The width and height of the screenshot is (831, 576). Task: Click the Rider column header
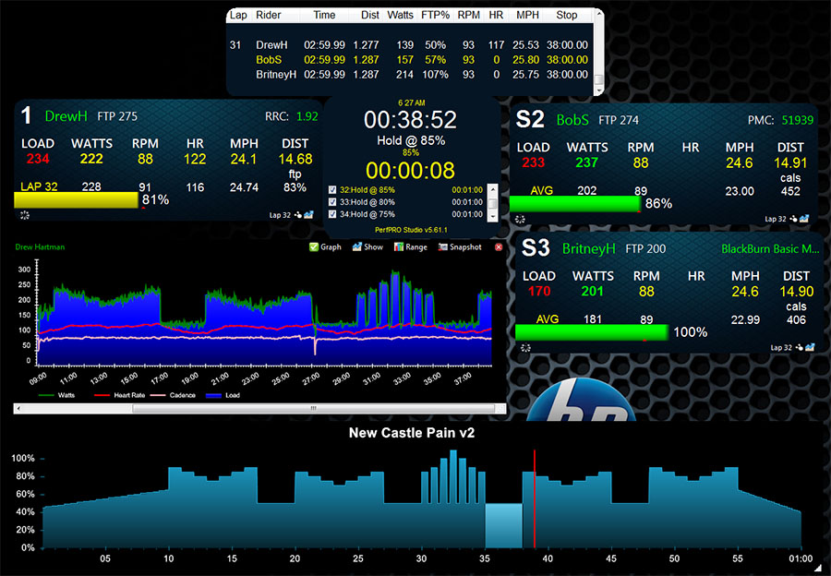click(268, 15)
